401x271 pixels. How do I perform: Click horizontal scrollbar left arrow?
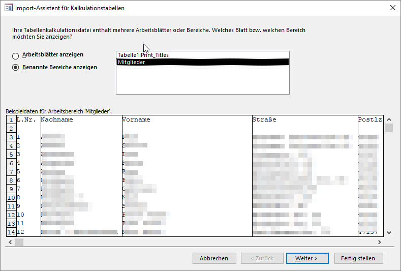pyautogui.click(x=9, y=243)
